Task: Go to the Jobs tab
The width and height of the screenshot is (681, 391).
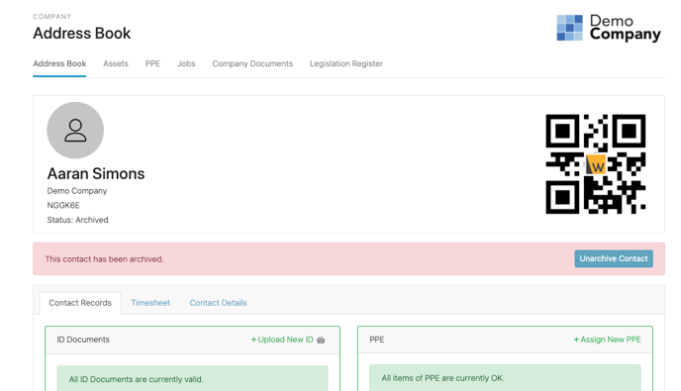Action: (x=186, y=63)
